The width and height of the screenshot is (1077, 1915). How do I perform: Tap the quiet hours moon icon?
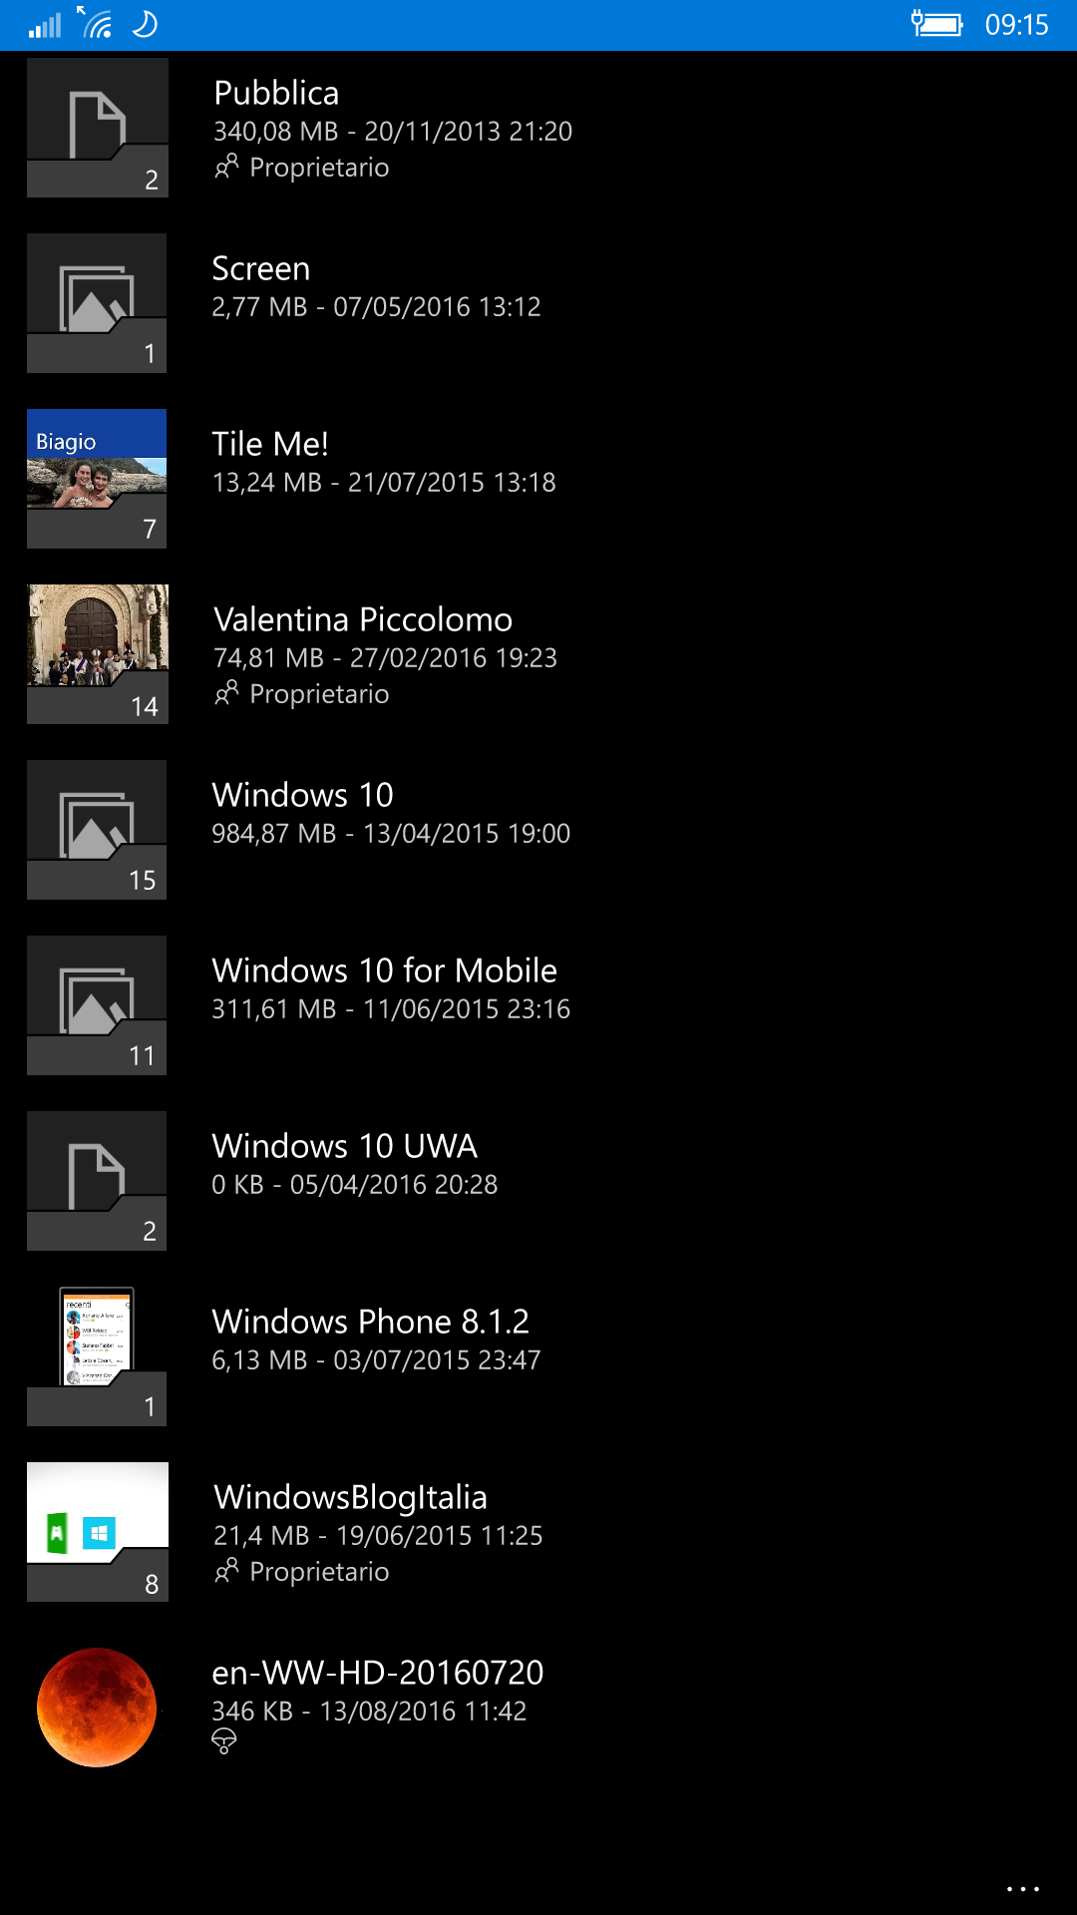pos(146,24)
